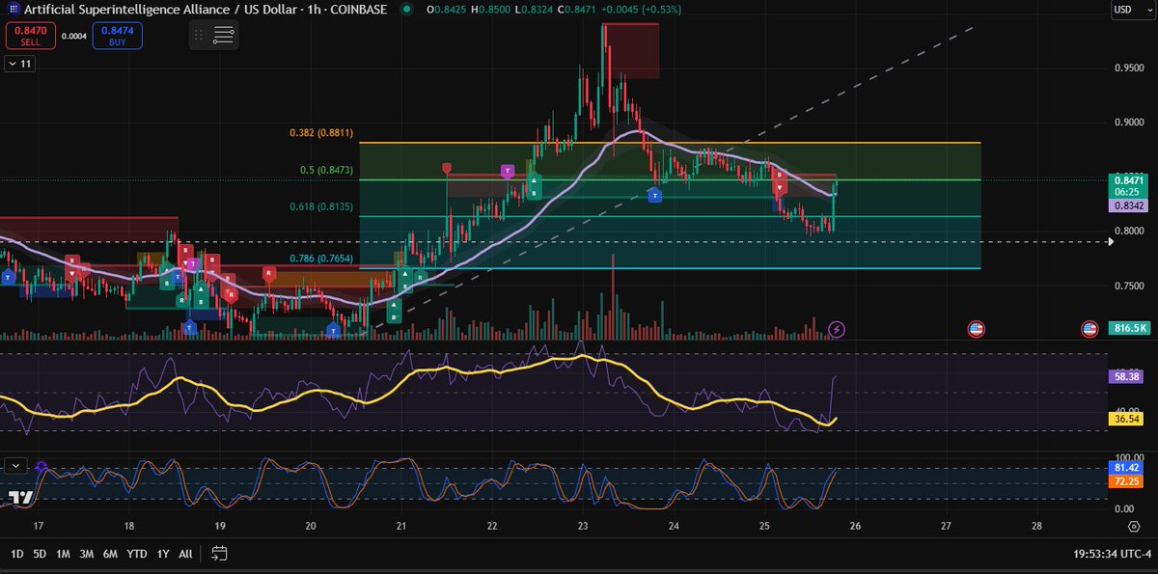
Task: Click the 58.38 RSI value label
Action: coord(1126,375)
